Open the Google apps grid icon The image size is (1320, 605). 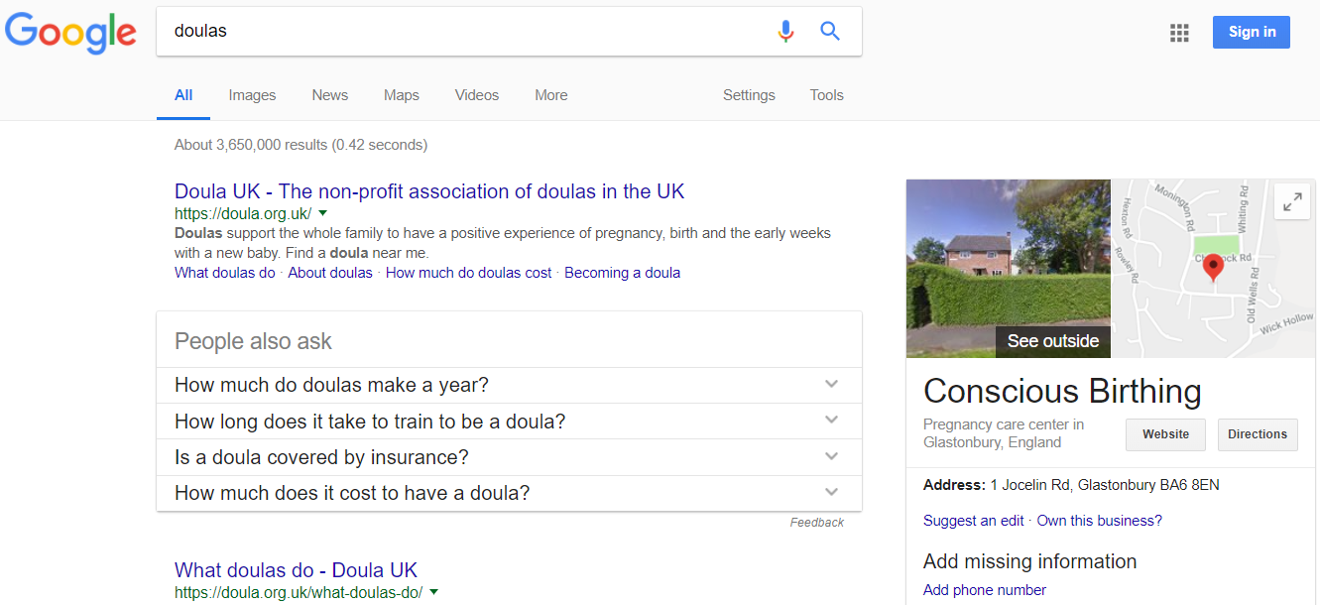pyautogui.click(x=1179, y=33)
